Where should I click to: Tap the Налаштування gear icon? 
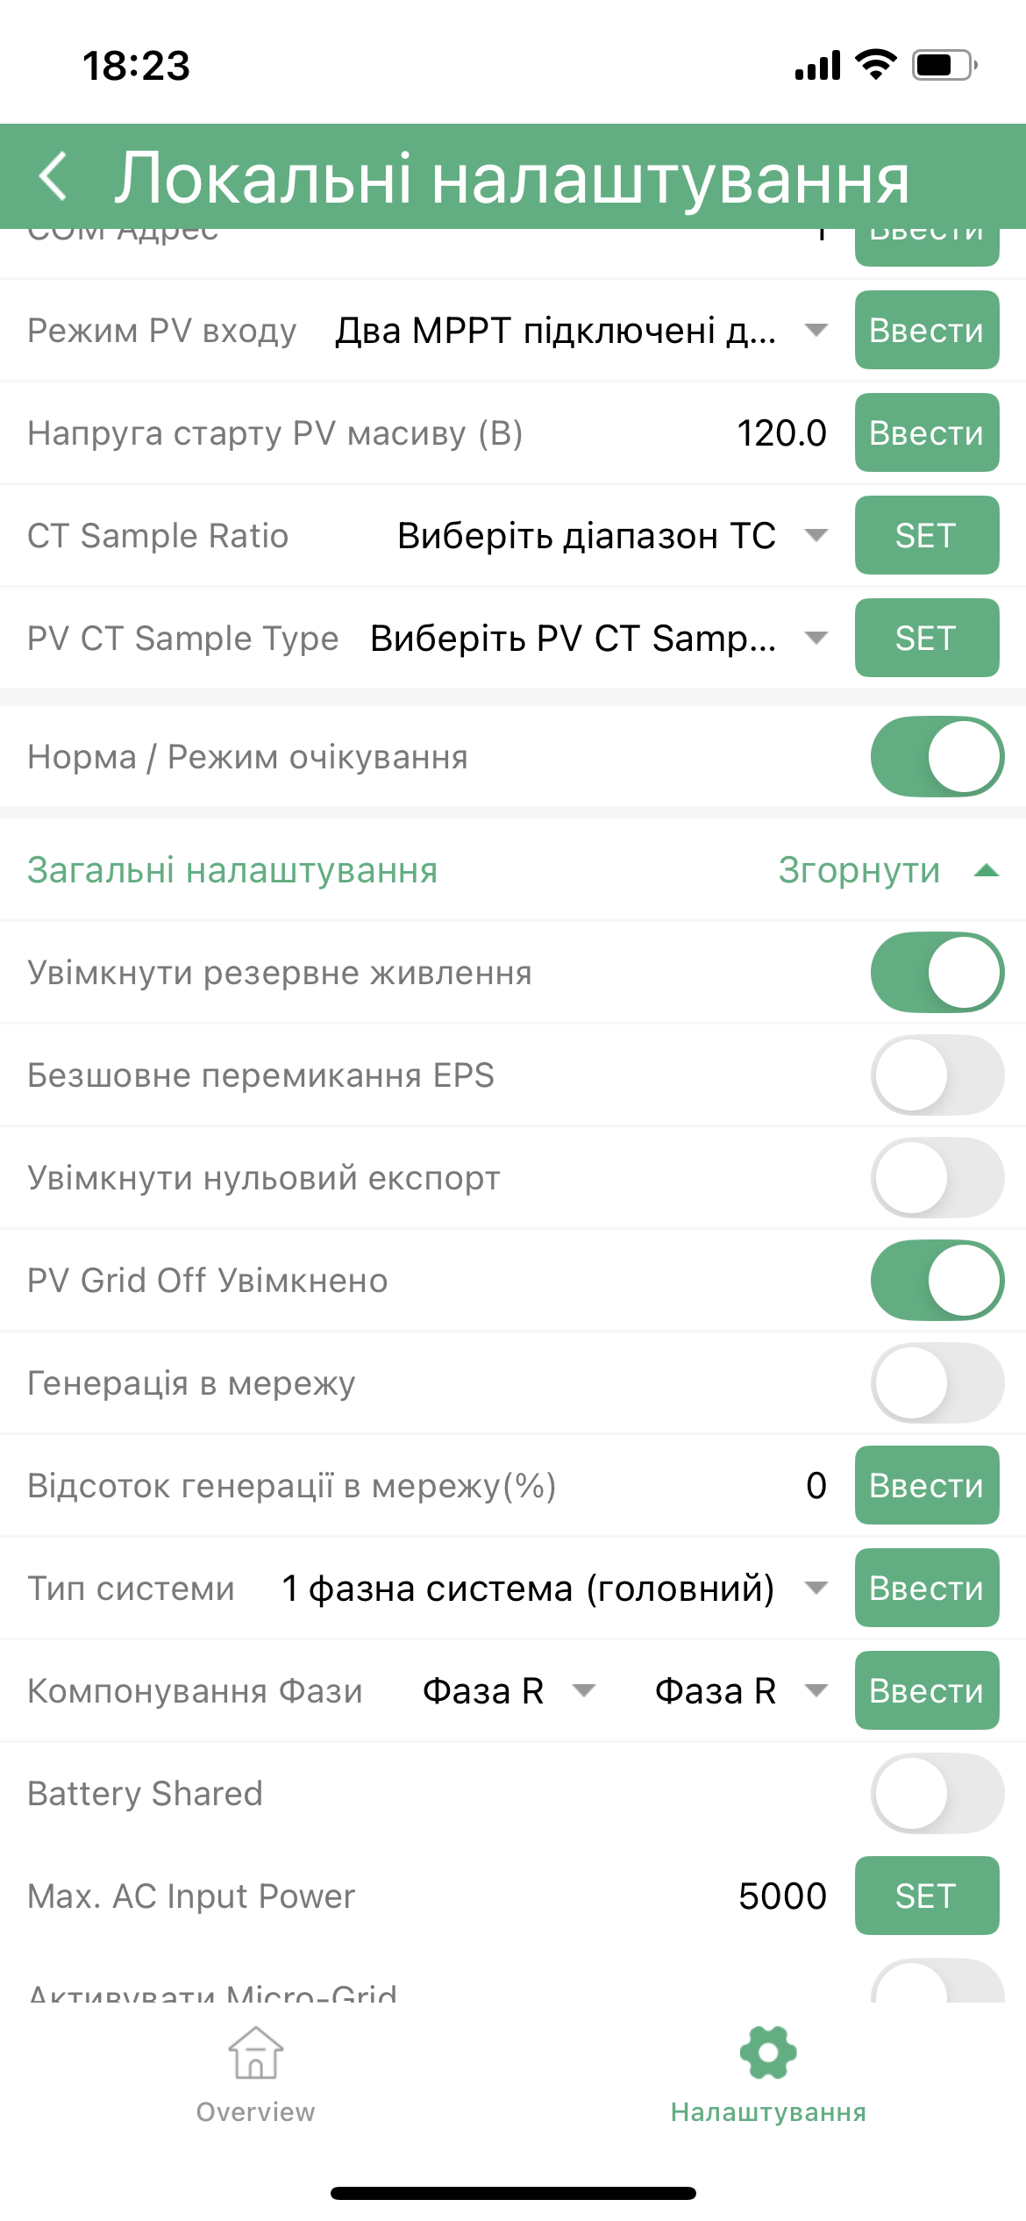pos(767,2053)
